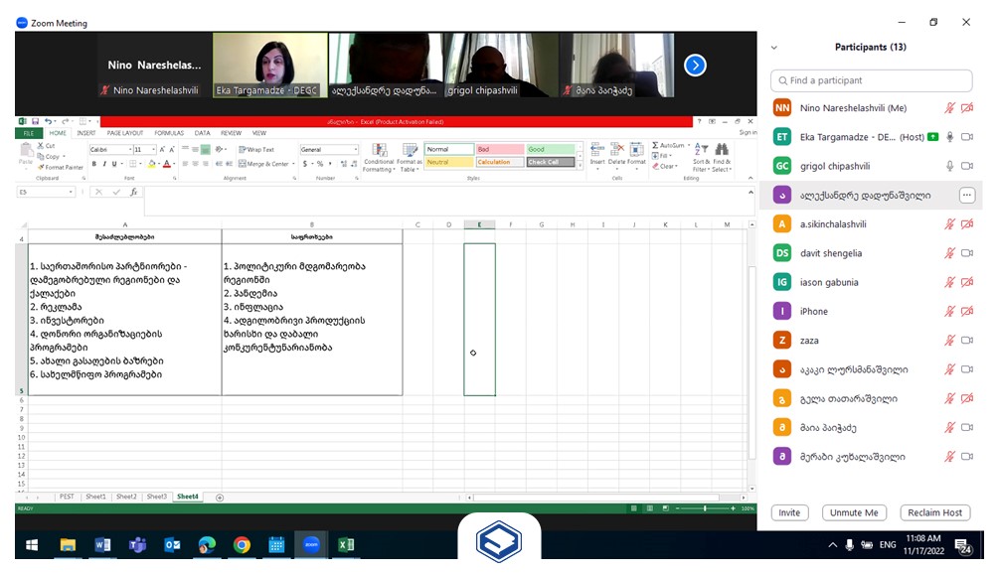Viewport: 999px width, 574px height.
Task: Click the Excel zoom slider handle
Action: coord(706,508)
